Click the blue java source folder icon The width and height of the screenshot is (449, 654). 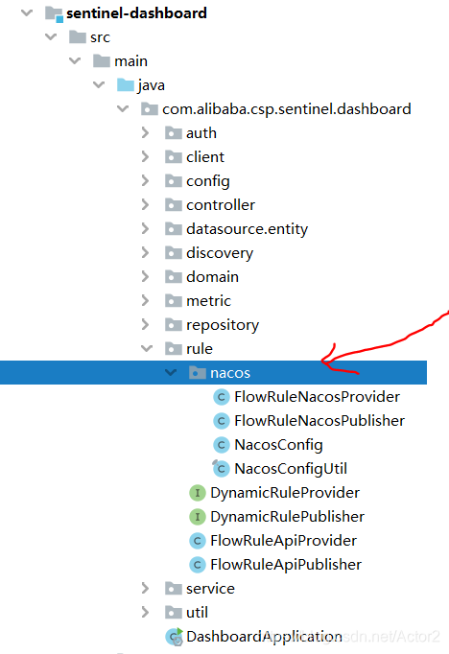pyautogui.click(x=126, y=85)
